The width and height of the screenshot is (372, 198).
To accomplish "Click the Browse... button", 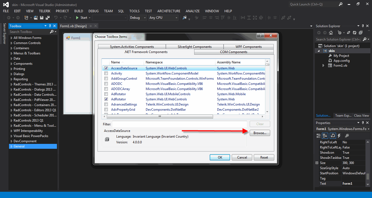I will click(260, 133).
